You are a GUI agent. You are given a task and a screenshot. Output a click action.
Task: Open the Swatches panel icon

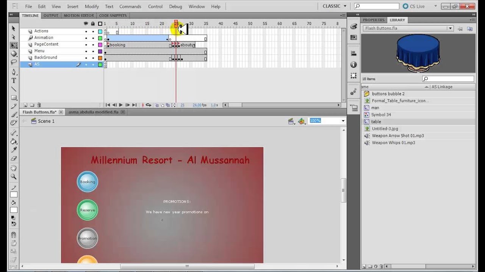click(x=354, y=37)
